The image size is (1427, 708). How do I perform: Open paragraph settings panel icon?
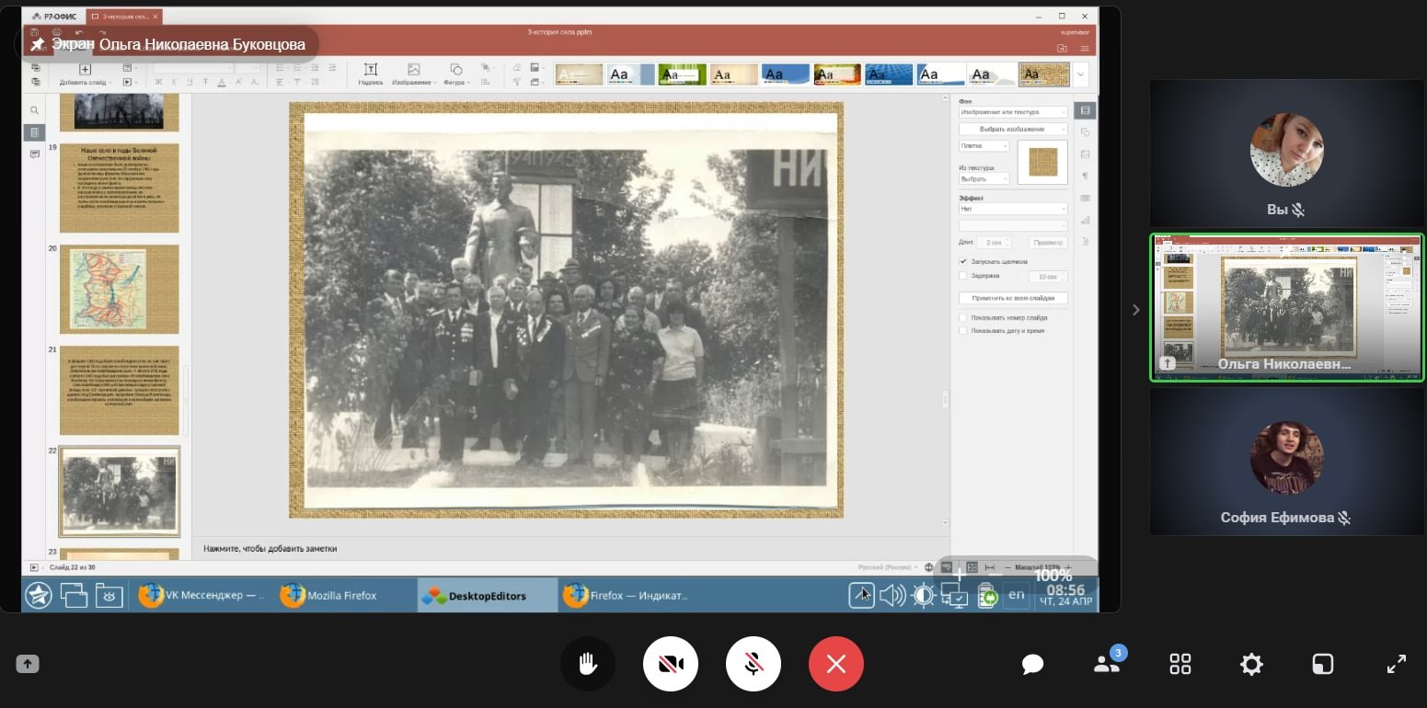[x=1085, y=177]
